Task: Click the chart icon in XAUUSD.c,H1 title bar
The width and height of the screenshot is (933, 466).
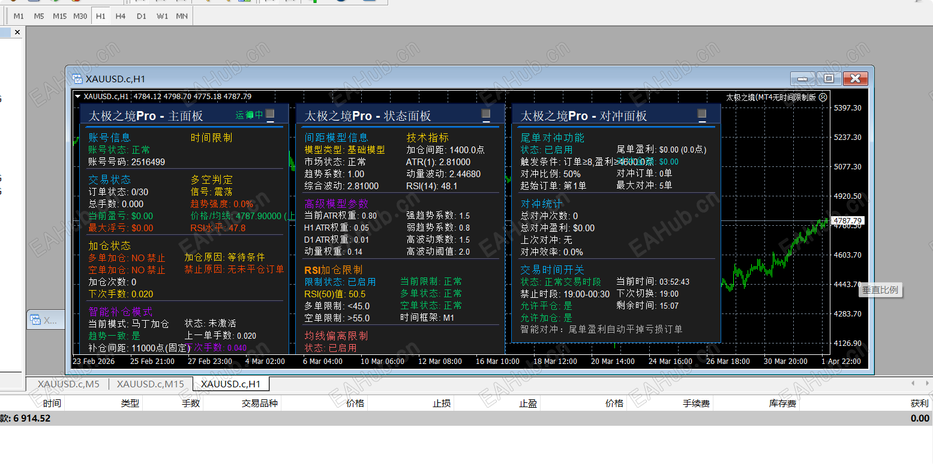Action: click(x=76, y=79)
